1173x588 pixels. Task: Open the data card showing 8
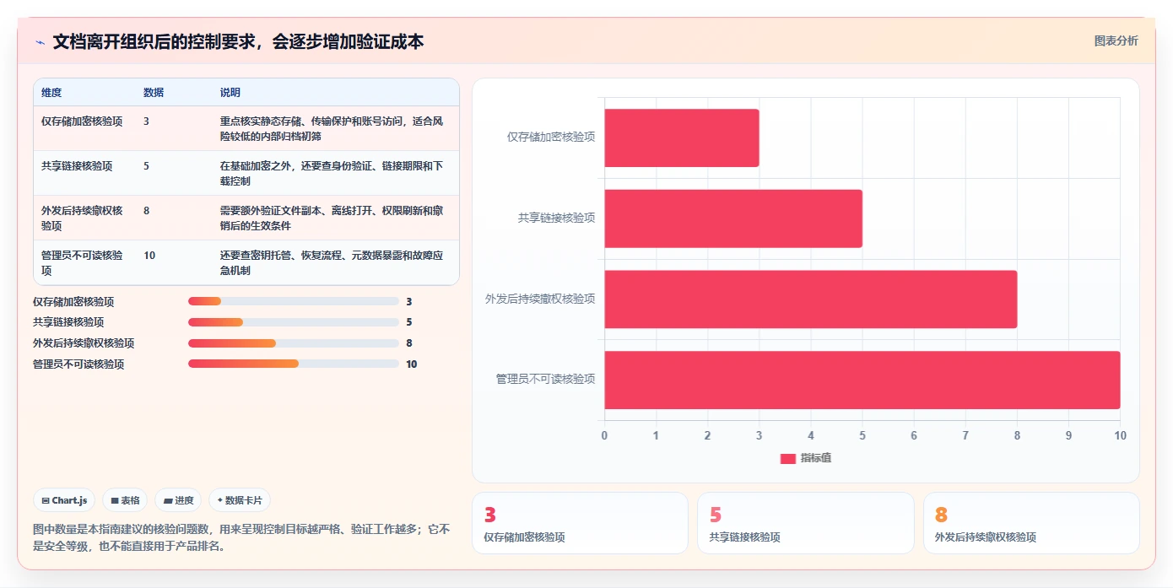coord(1031,523)
